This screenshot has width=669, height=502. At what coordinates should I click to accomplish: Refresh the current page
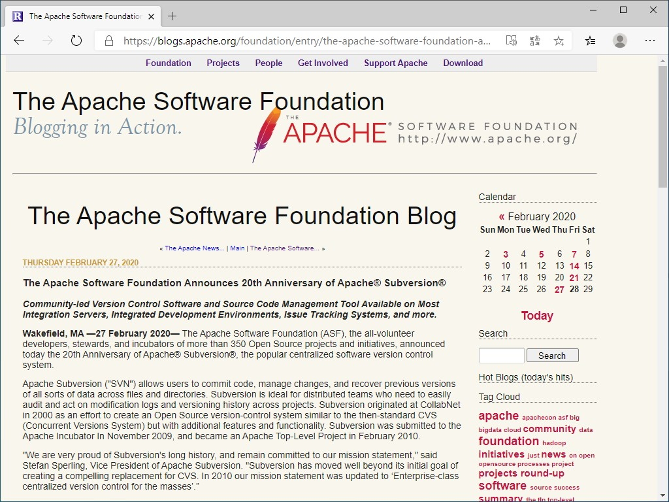tap(76, 40)
